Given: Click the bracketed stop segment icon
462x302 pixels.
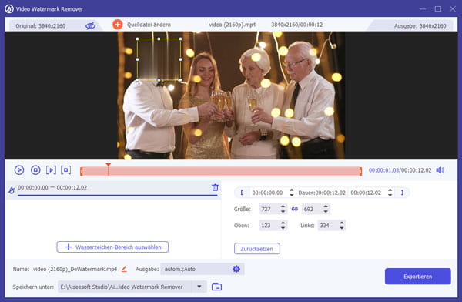Looking at the screenshot, I should point(65,170).
